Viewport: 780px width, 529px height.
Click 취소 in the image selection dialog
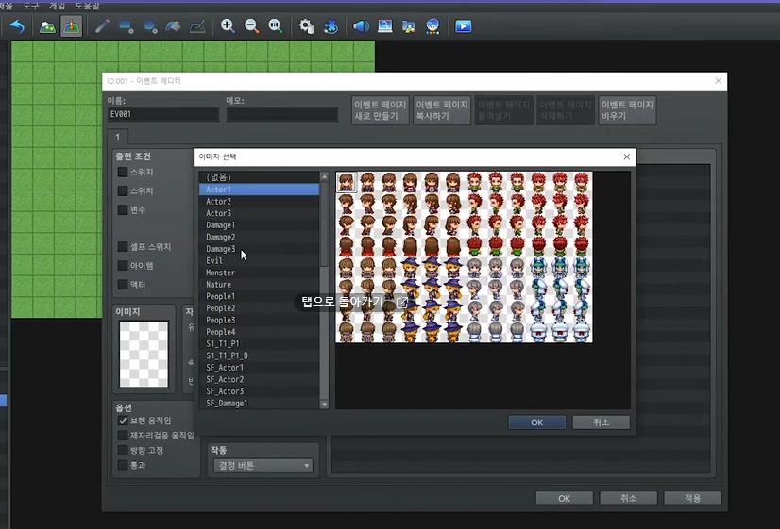pyautogui.click(x=601, y=422)
